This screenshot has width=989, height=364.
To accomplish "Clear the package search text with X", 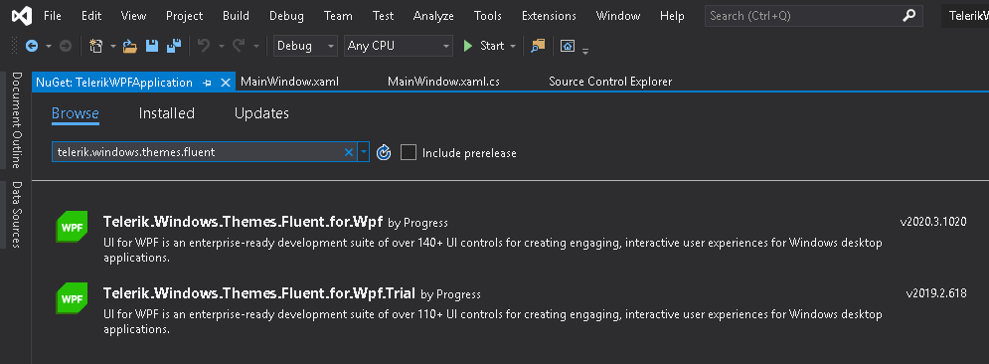I will [x=348, y=152].
